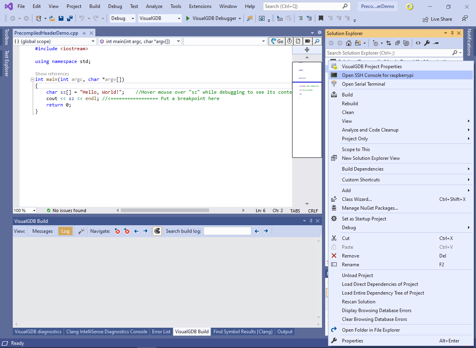Collapse the main function code block
This screenshot has height=348, width=476.
point(32,79)
